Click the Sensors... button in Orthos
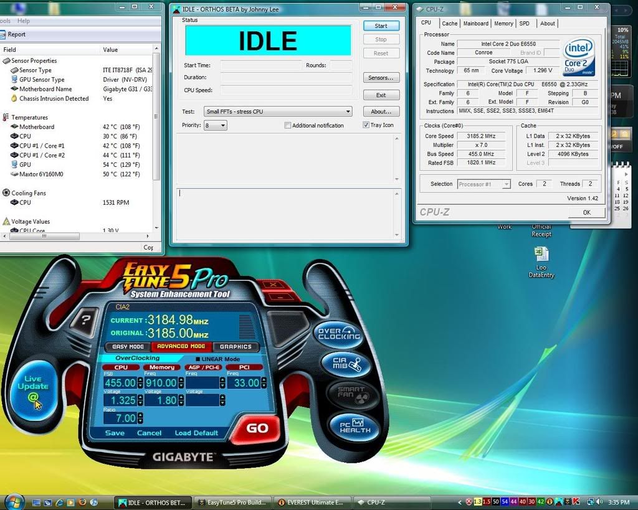Viewport: 638px width, 510px height. tap(381, 78)
